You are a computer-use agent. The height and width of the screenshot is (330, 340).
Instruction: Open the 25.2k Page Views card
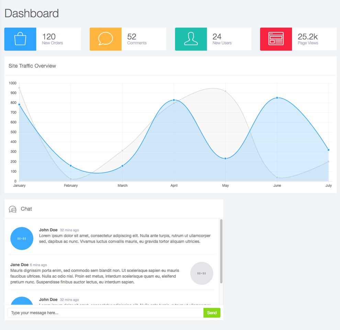point(298,39)
